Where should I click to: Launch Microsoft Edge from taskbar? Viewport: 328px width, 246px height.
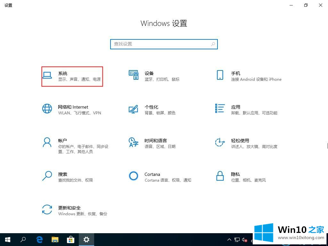[x=39, y=240]
